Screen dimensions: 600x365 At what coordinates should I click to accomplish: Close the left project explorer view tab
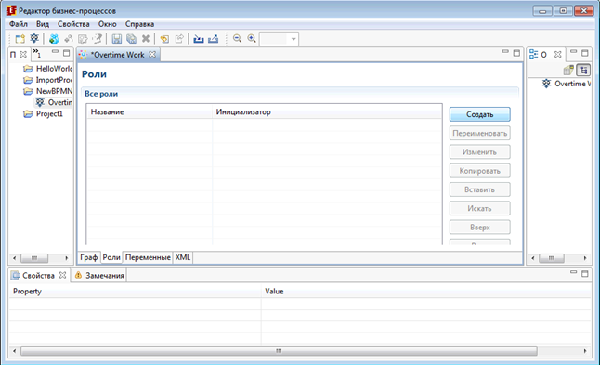pos(23,54)
